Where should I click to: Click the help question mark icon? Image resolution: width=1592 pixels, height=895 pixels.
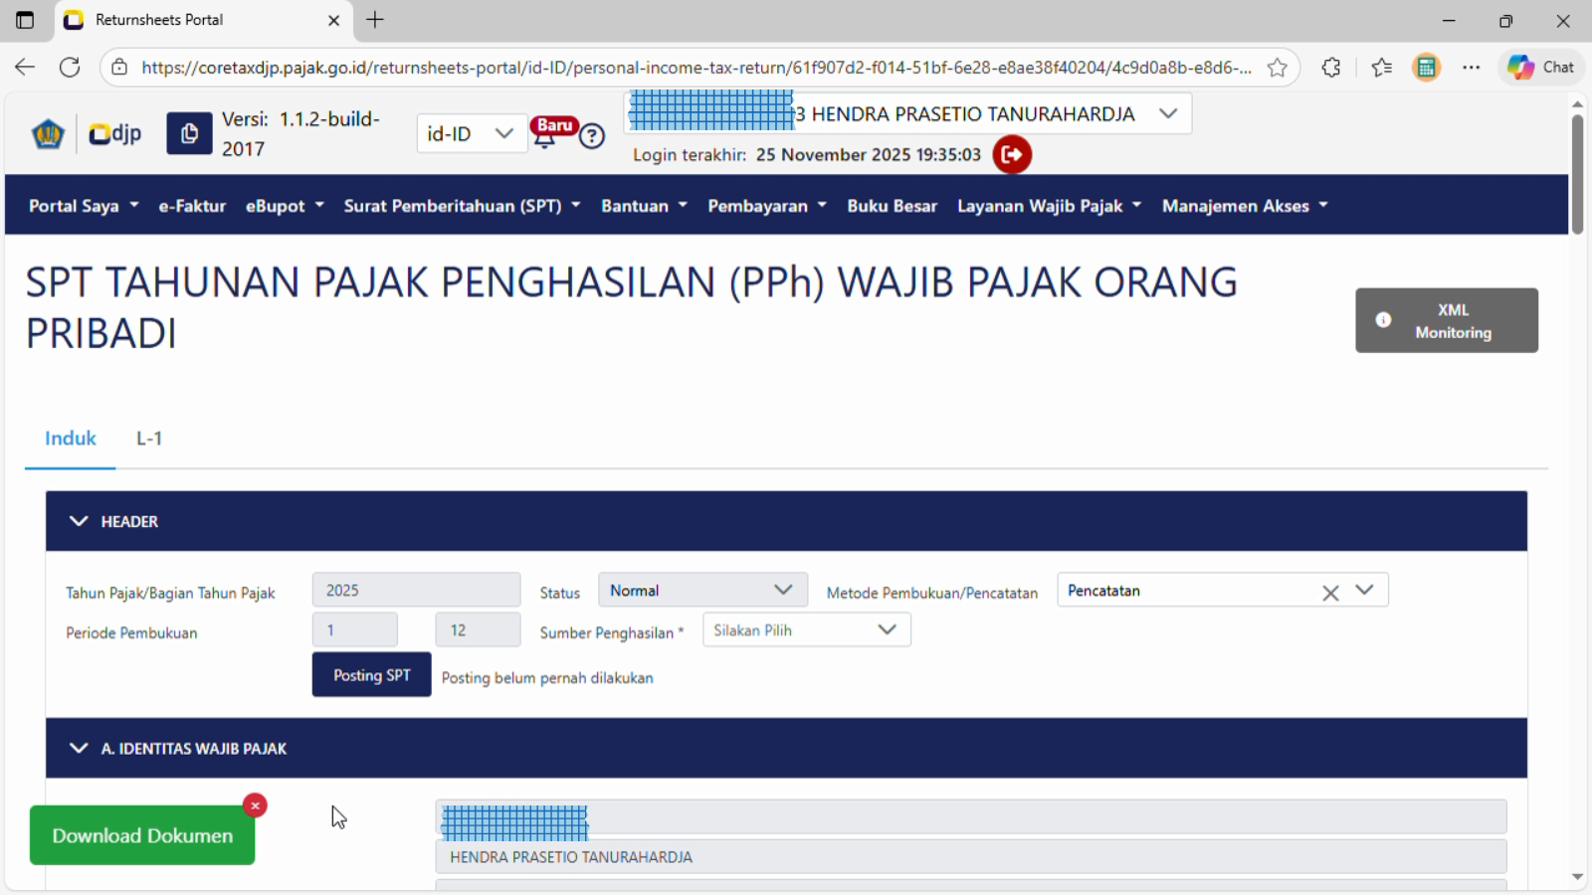[592, 136]
